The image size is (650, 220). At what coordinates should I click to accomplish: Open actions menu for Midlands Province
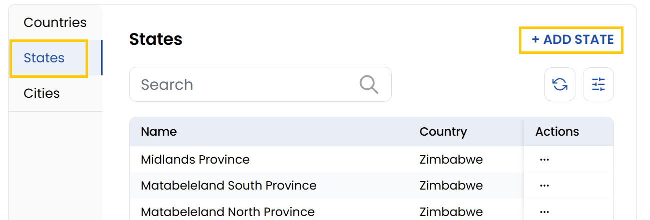coord(544,160)
